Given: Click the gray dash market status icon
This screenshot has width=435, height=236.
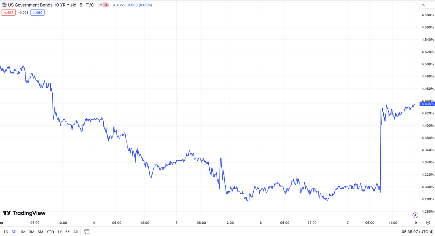Looking at the screenshot, I should pos(101,5).
